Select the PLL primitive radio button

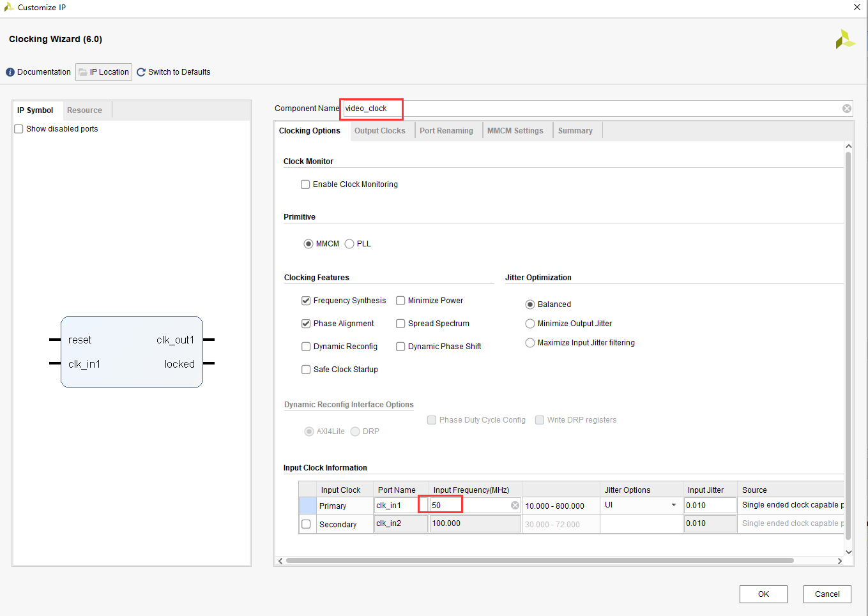pos(349,244)
